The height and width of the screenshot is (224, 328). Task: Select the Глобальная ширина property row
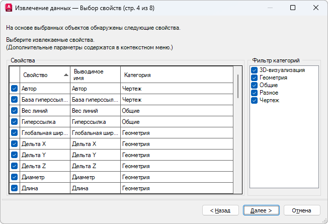(44, 133)
